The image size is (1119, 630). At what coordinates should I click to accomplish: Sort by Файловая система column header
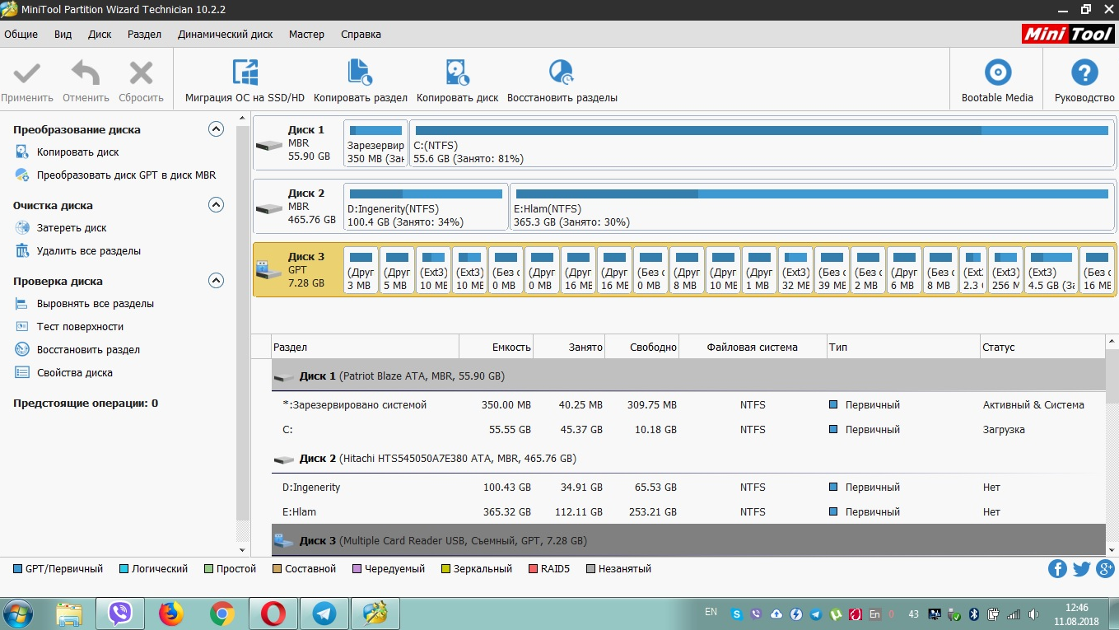(753, 348)
